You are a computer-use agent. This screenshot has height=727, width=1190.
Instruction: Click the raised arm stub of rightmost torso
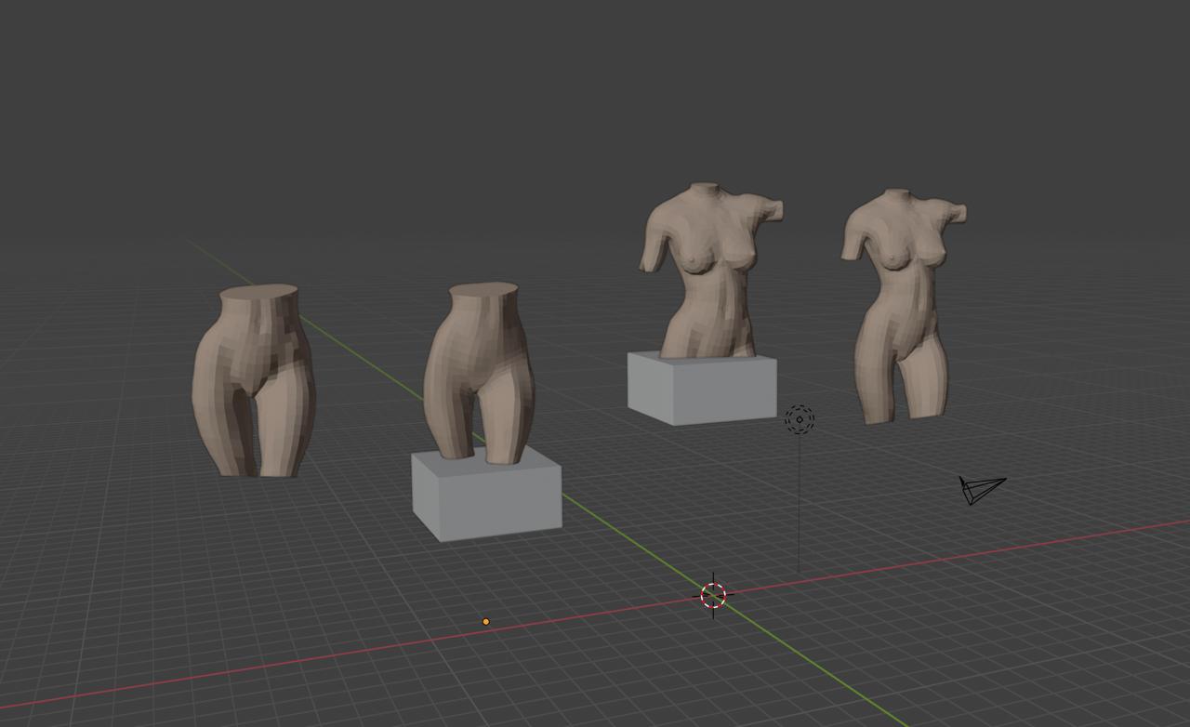(954, 214)
